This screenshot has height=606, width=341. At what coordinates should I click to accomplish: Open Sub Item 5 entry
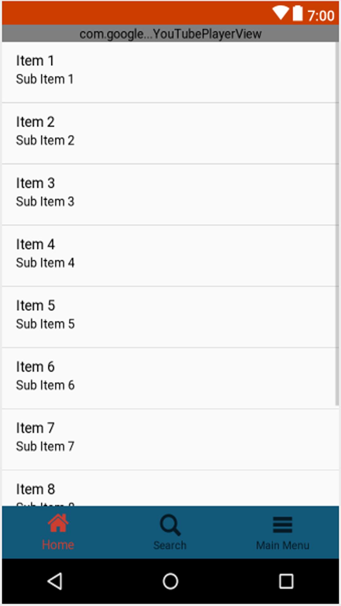(x=169, y=317)
